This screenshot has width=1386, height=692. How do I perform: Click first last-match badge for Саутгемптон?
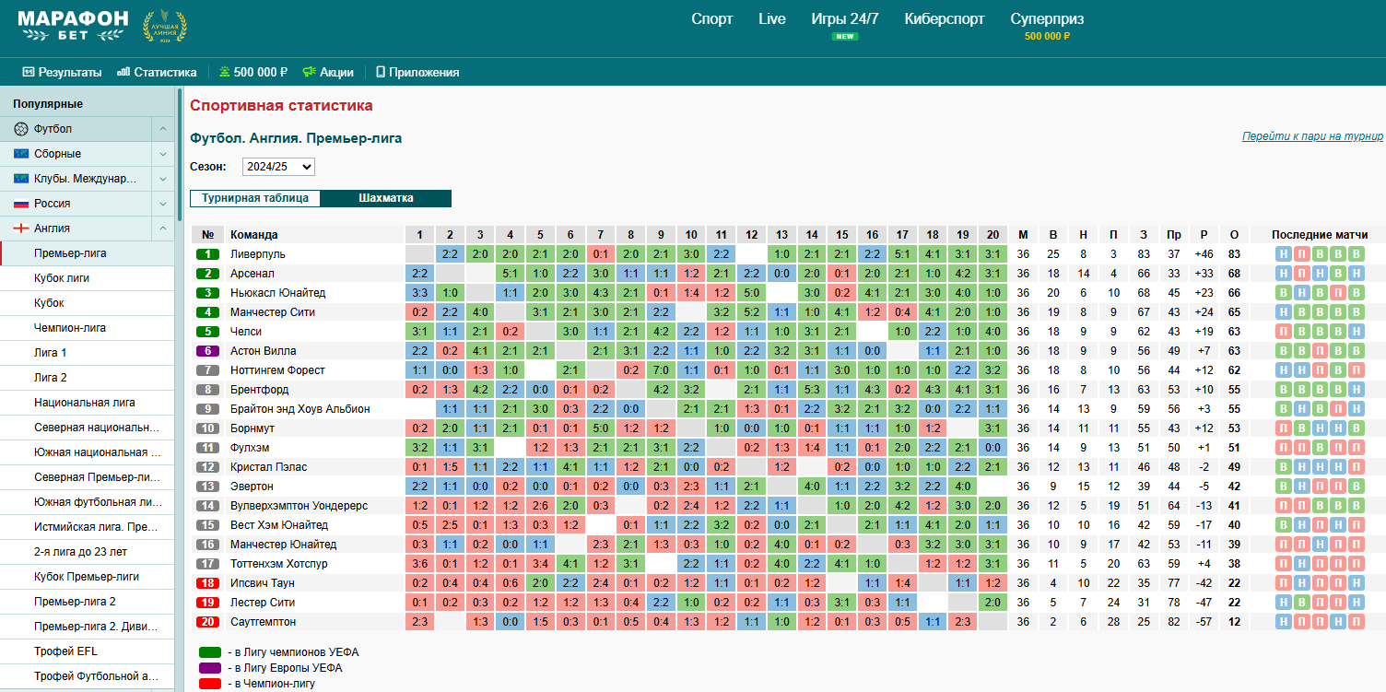[1284, 622]
